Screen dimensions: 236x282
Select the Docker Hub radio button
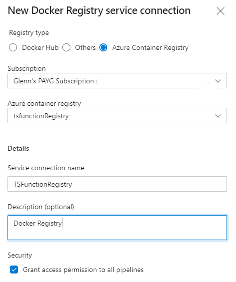pyautogui.click(x=13, y=47)
